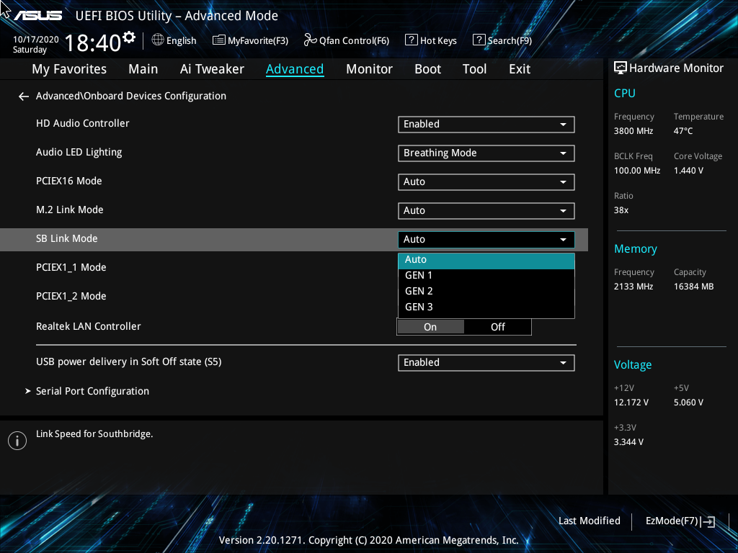Click the info icon in help area
The width and height of the screenshot is (738, 553).
coord(17,441)
